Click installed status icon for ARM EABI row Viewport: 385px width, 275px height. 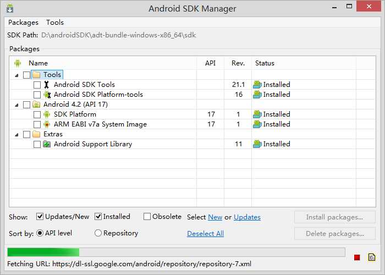coord(257,124)
